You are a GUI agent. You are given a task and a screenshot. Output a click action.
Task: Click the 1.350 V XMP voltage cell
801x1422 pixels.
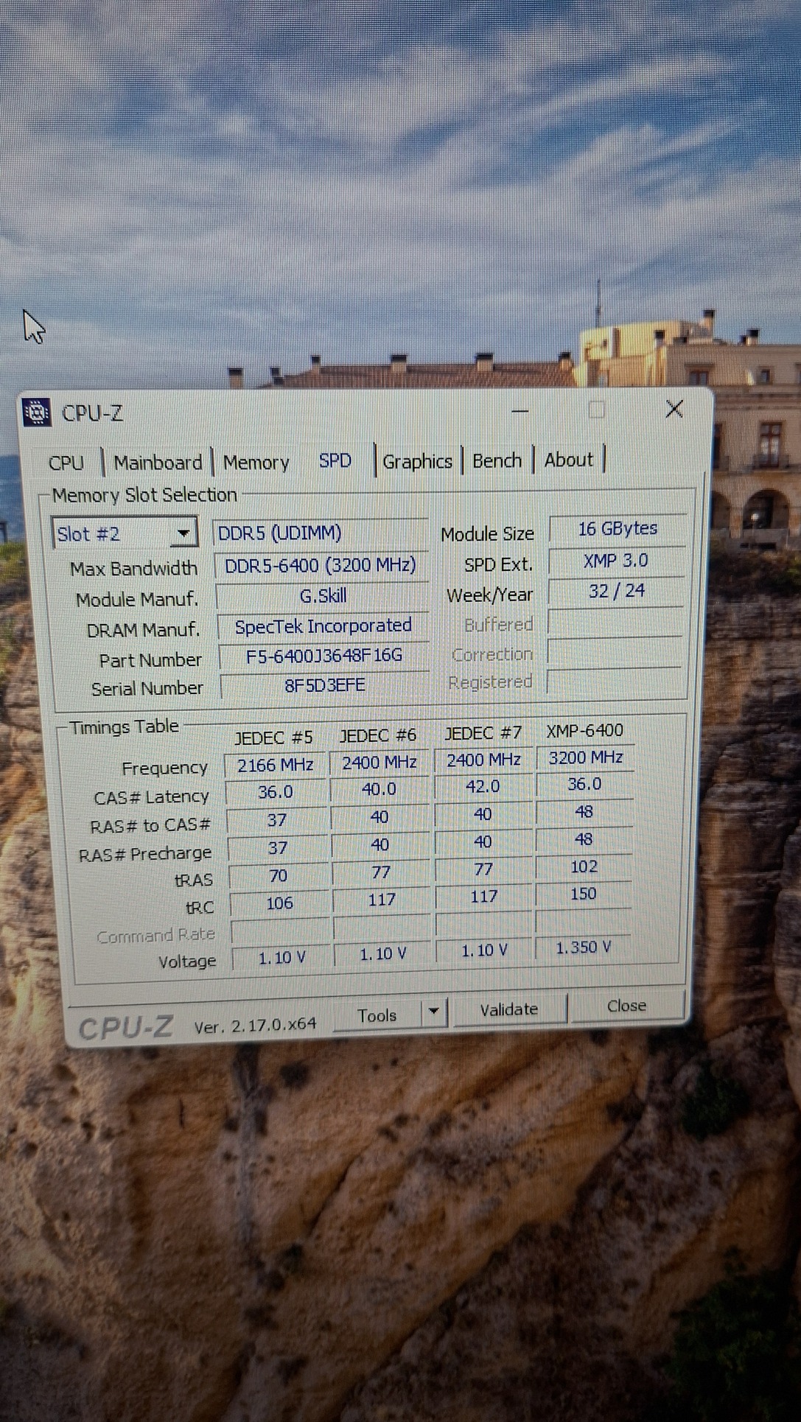[584, 947]
